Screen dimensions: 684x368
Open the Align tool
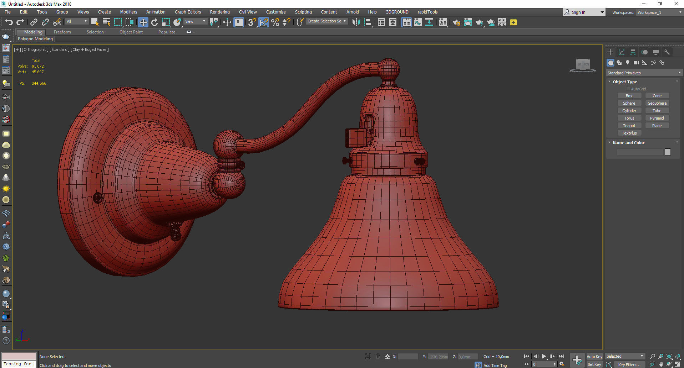[x=368, y=22]
